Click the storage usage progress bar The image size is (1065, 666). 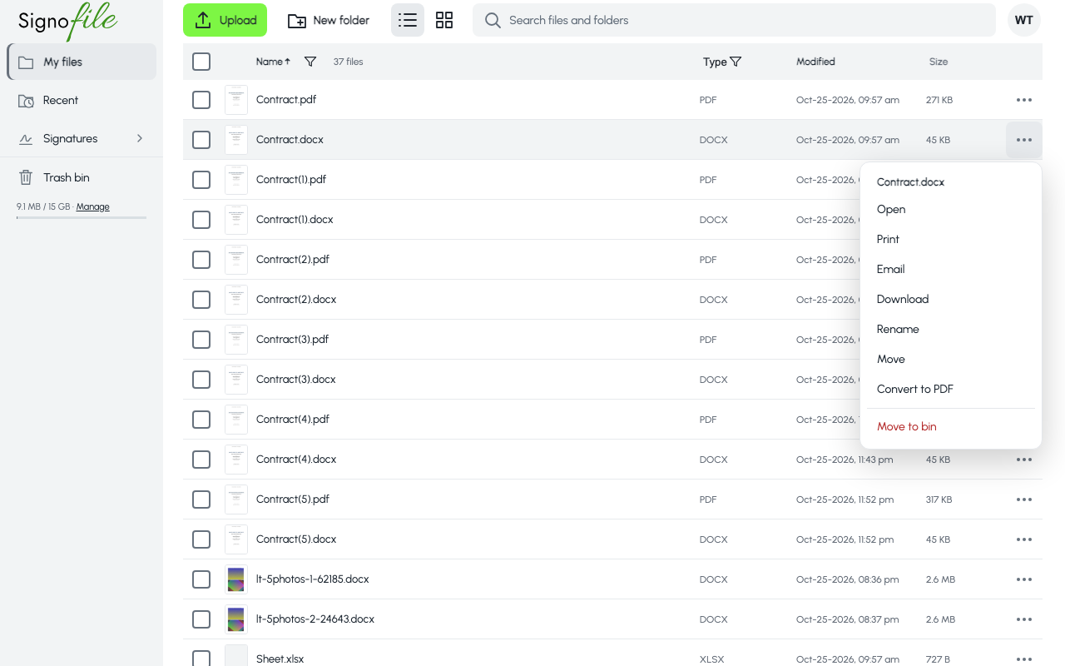(82, 217)
